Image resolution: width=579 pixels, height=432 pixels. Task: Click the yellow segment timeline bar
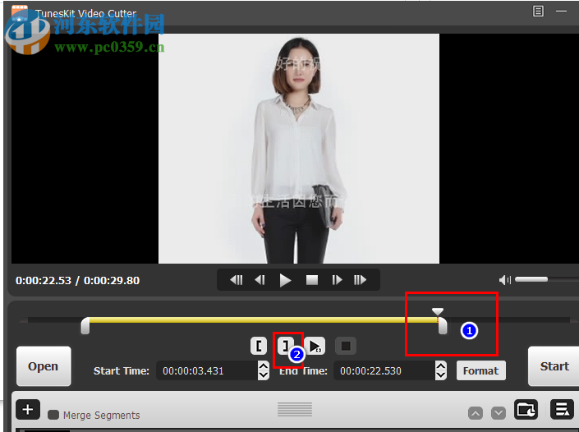pyautogui.click(x=264, y=319)
